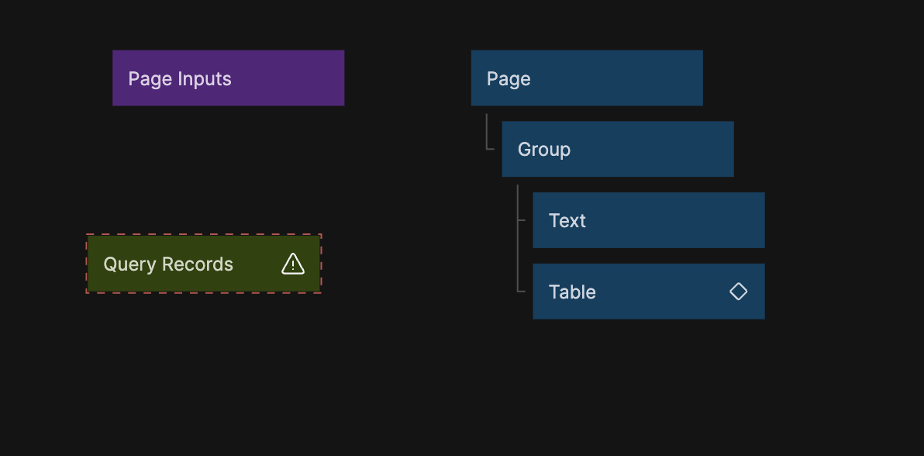Click the "Query Records" label text

point(168,264)
